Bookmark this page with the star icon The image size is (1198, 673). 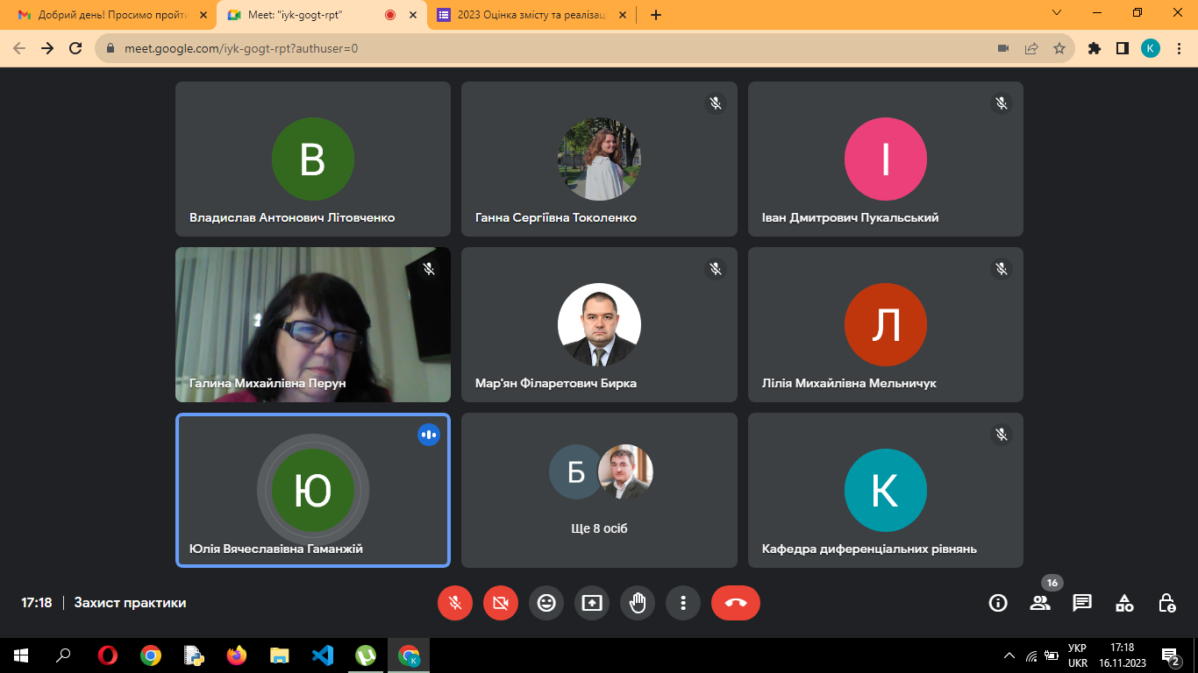tap(1059, 49)
